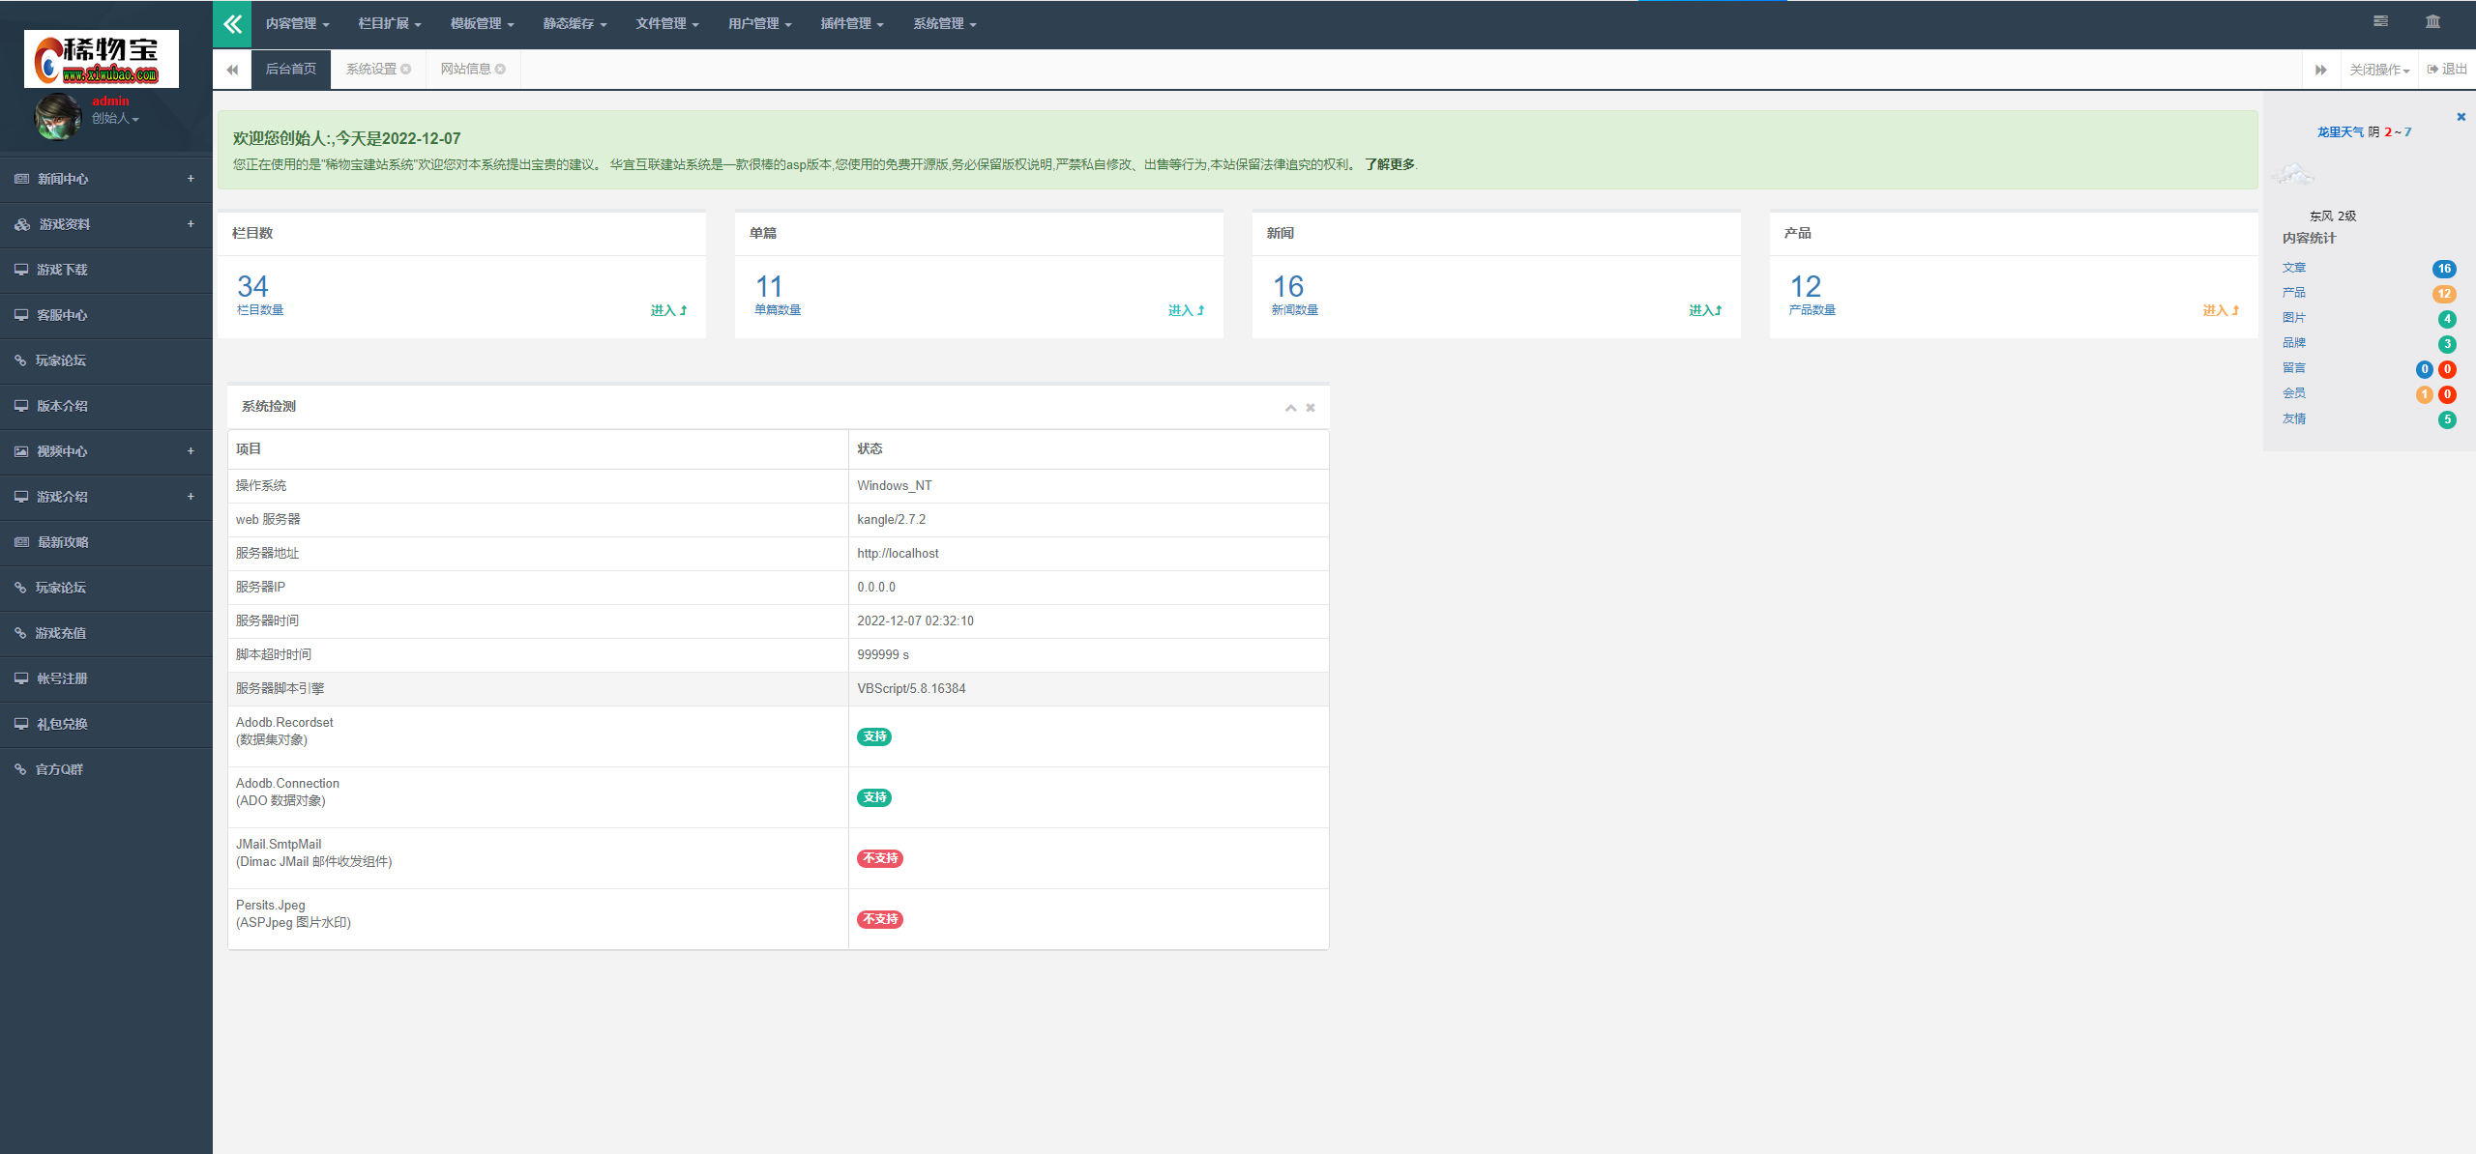The image size is (2476, 1154).
Task: Click 退出 logout button
Action: tap(2447, 70)
